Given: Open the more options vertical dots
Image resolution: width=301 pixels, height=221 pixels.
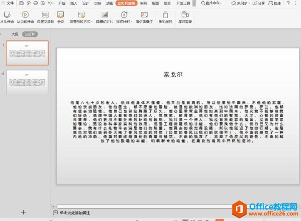Looking at the screenshot, I should point(296,3).
